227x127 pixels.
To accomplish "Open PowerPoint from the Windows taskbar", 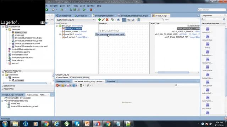I will tap(87, 124).
